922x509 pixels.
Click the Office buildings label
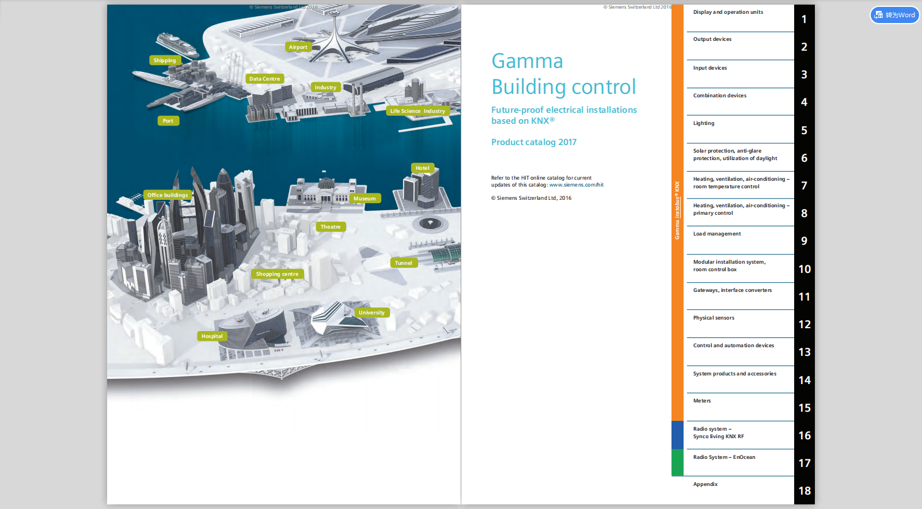click(167, 195)
